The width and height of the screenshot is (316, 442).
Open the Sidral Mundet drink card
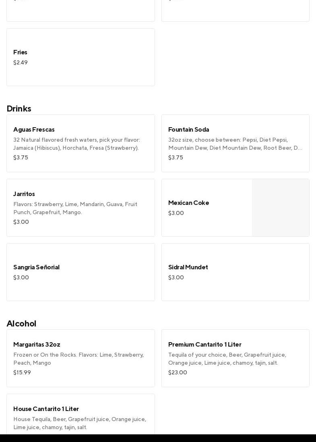pyautogui.click(x=235, y=272)
